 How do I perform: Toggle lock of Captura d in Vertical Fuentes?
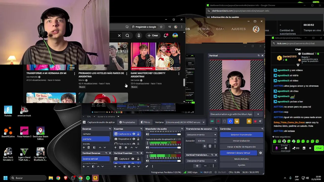pos(138,159)
